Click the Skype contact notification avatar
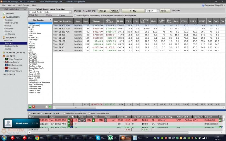The image size is (226, 141). pyautogui.click(x=8, y=124)
